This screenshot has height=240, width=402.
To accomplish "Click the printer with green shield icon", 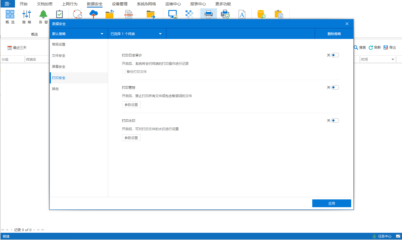I will click(225, 14).
